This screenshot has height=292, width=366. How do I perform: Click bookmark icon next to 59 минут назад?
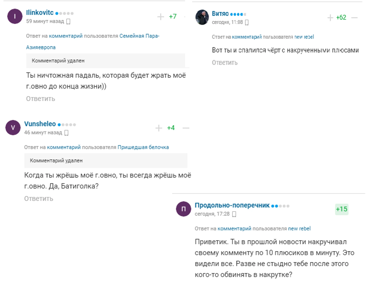coord(68,22)
